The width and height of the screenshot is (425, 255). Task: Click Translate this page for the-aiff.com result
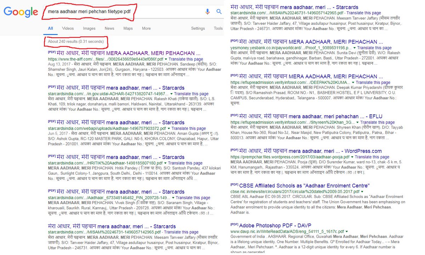pyautogui.click(x=186, y=59)
